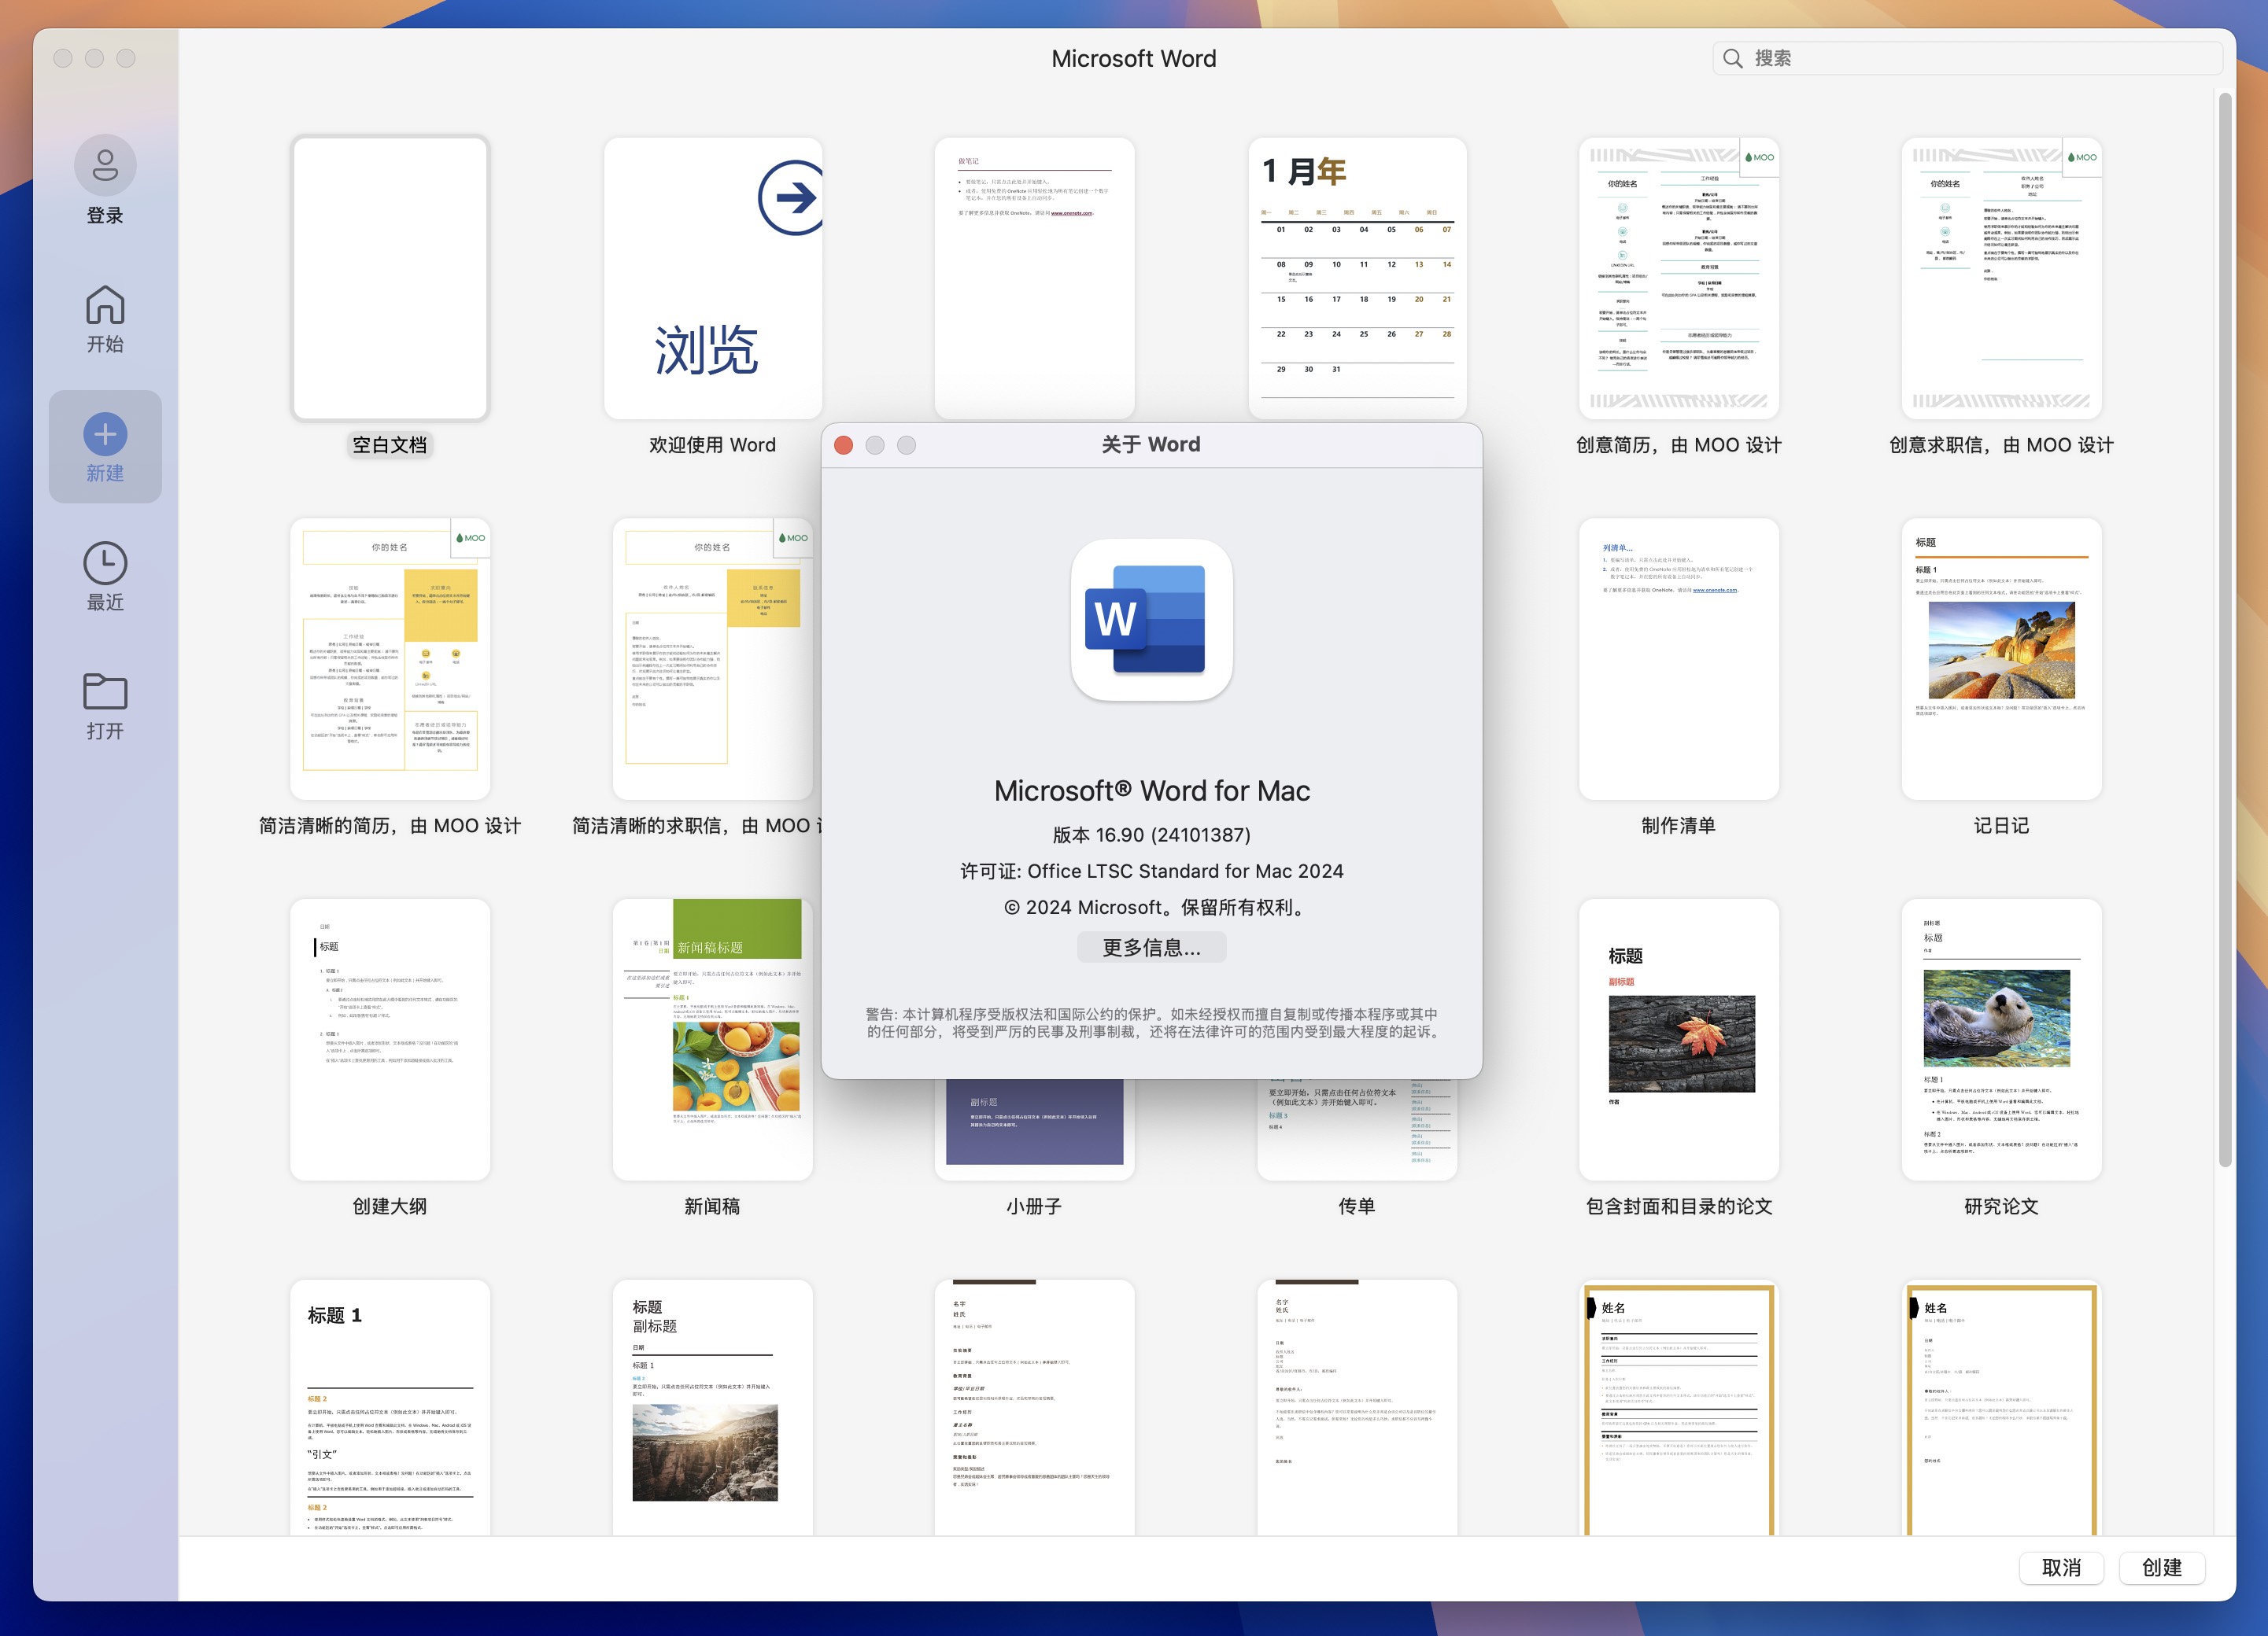Open the 开始 home icon
2268x1636 pixels.
105,305
